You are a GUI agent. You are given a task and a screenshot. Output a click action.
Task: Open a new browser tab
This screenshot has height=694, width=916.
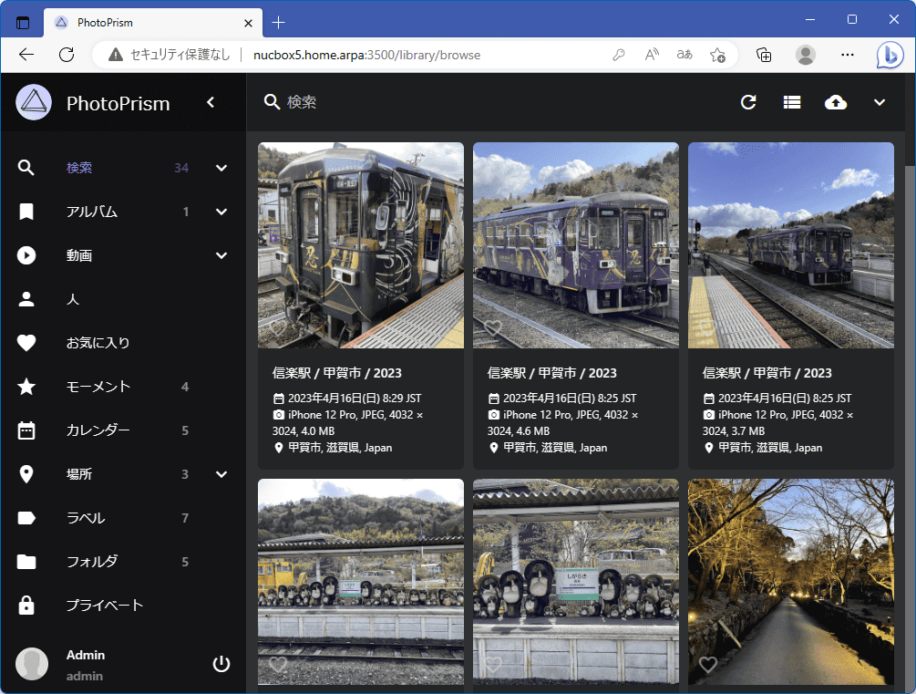tap(279, 23)
